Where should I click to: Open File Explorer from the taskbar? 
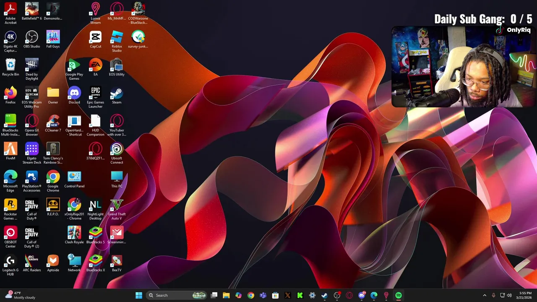226,295
